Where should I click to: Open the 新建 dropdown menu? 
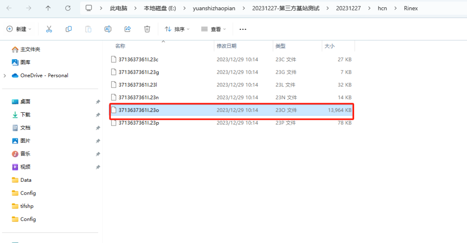tap(19, 29)
